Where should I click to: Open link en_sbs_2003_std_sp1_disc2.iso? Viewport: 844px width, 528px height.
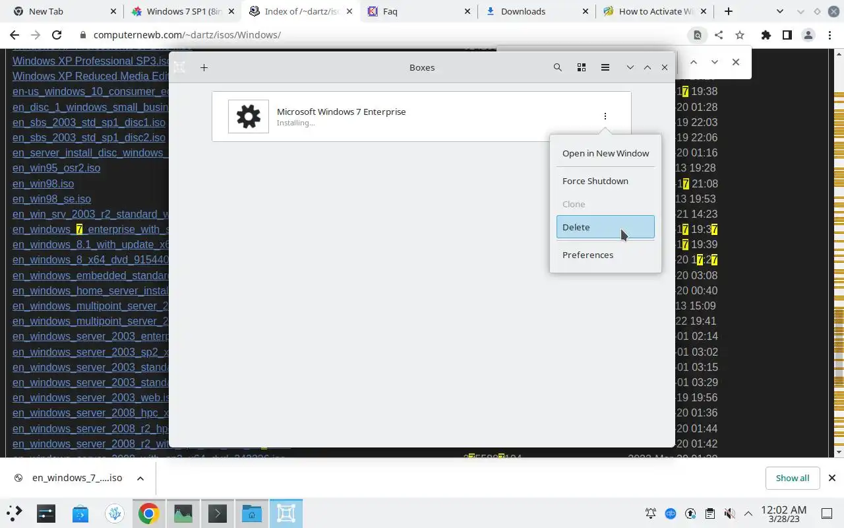point(89,137)
